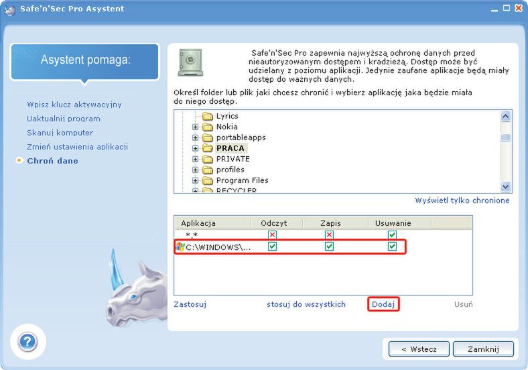Expand the PRIVATE folder node
This screenshot has width=528, height=370.
[195, 159]
